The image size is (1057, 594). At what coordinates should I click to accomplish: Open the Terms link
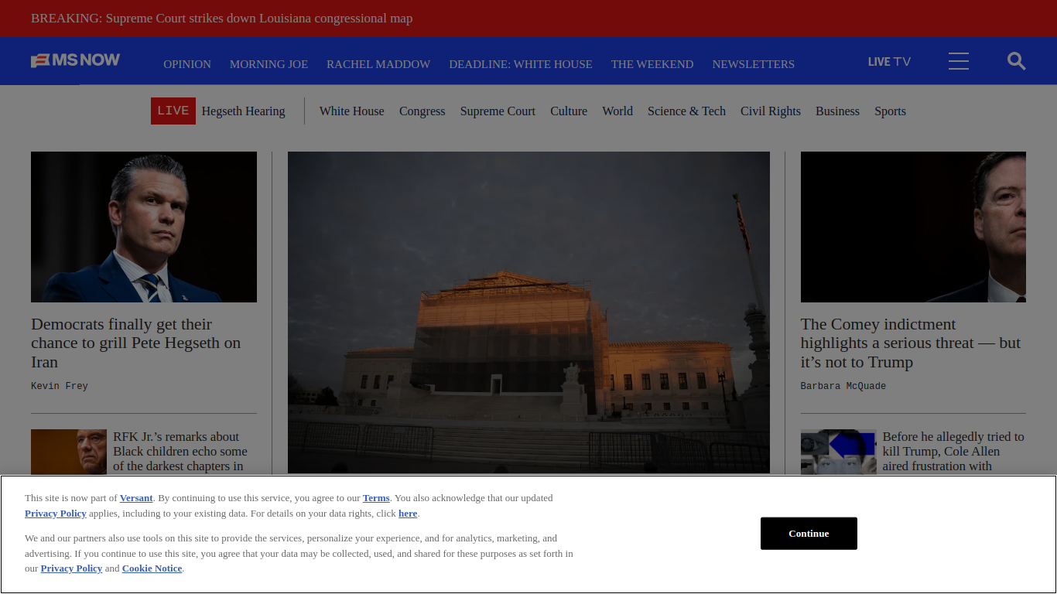tap(376, 498)
